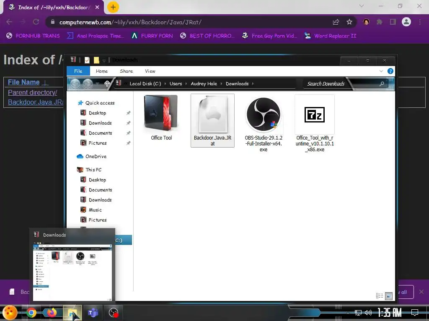Open Chrome three-dot menu
Image resolution: width=429 pixels, height=321 pixels.
pos(420,22)
